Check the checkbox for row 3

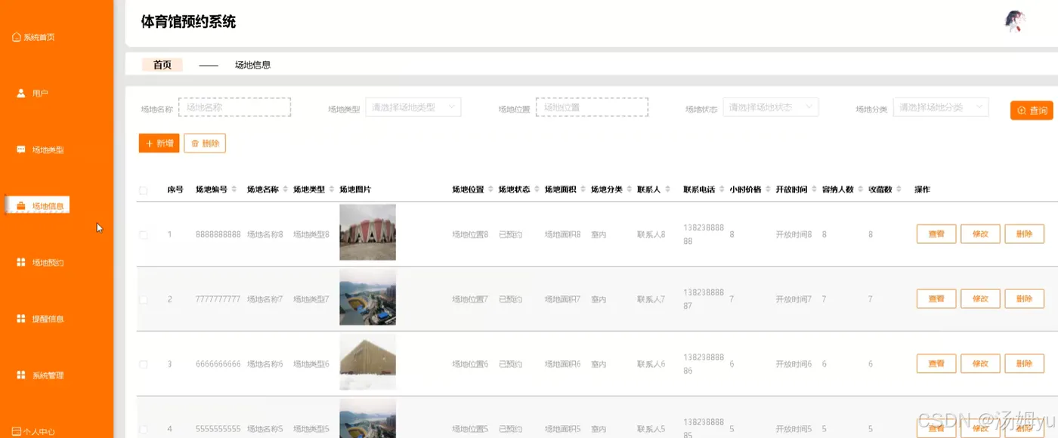pyautogui.click(x=144, y=364)
